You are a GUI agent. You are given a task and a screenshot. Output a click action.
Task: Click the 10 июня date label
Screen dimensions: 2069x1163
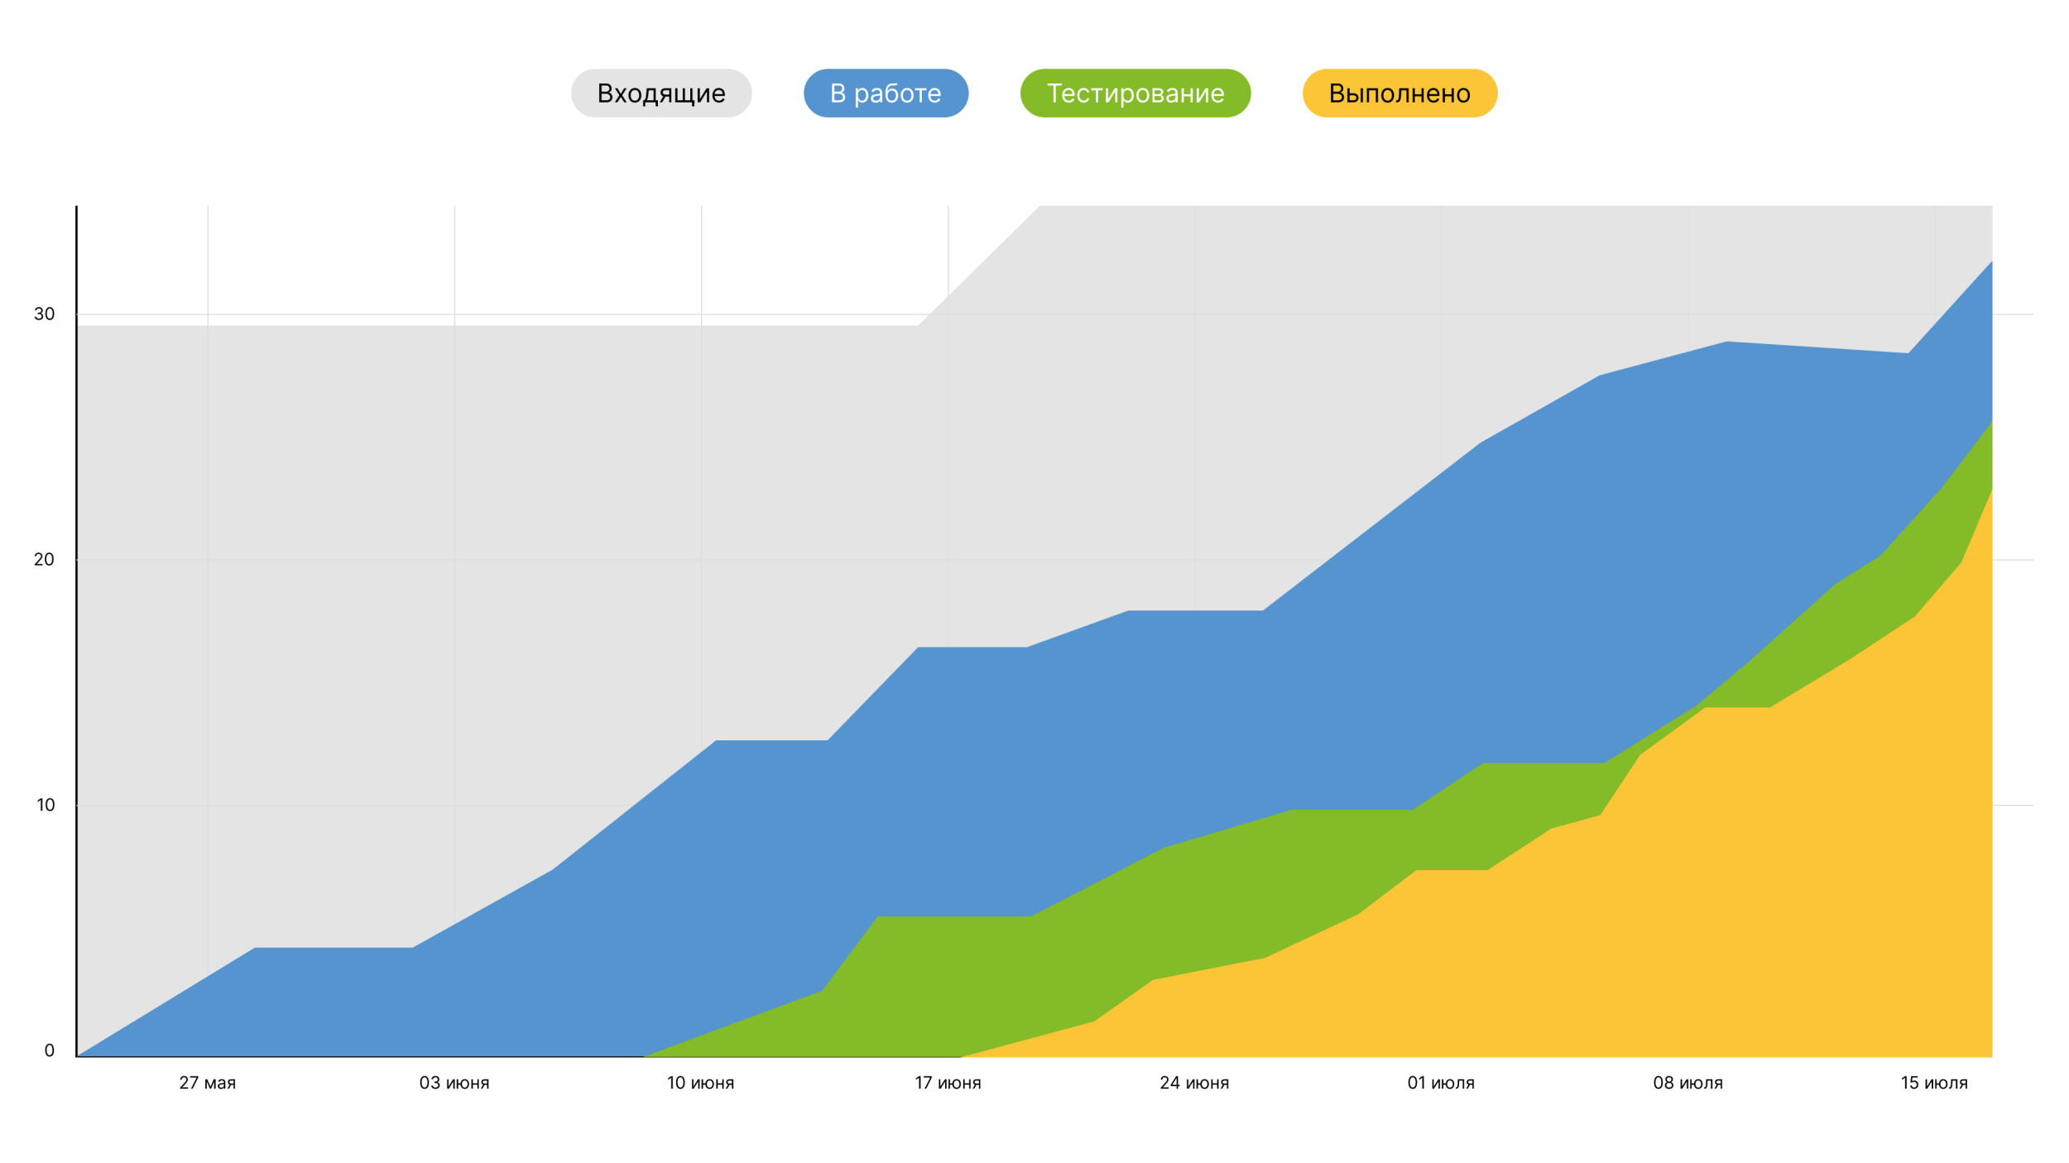point(700,1083)
